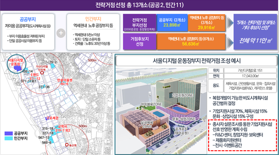Click the 위치 label cell
Viewport: 279px width, 155px height.
pos(216,71)
